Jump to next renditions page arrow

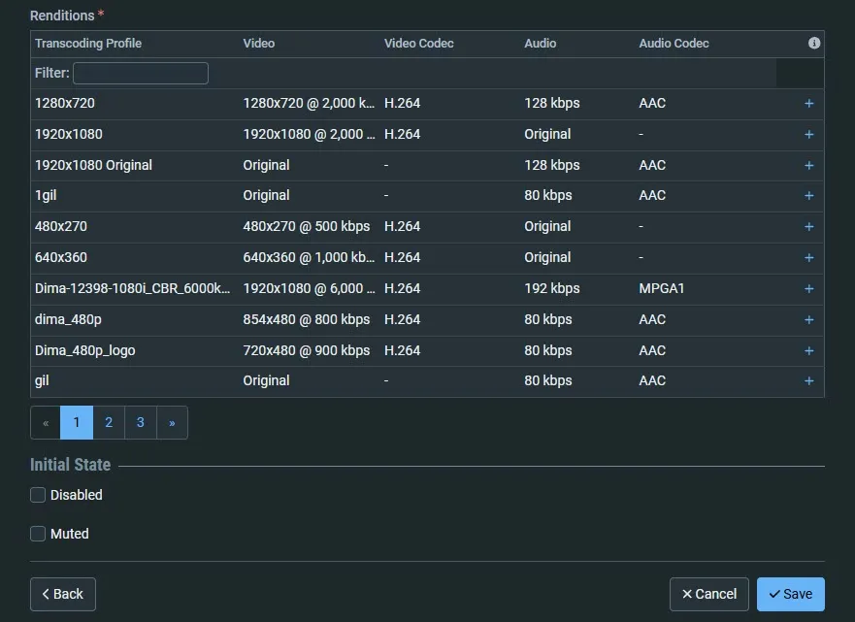[172, 422]
